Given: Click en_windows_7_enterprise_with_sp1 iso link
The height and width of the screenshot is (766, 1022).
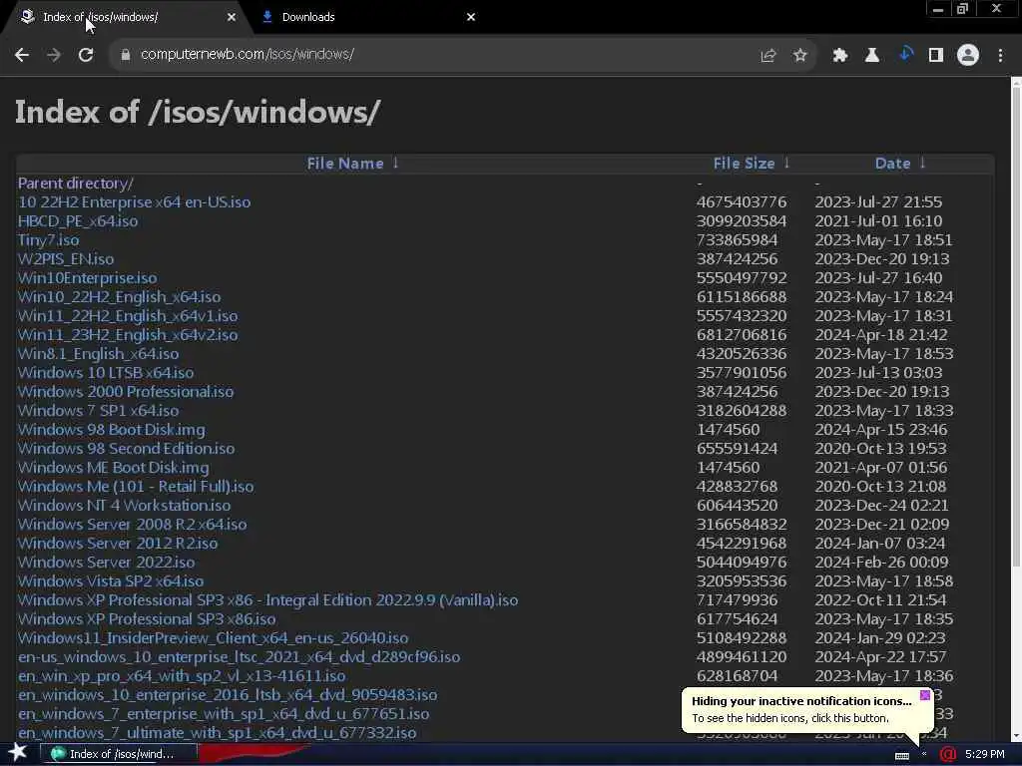Looking at the screenshot, I should (223, 713).
